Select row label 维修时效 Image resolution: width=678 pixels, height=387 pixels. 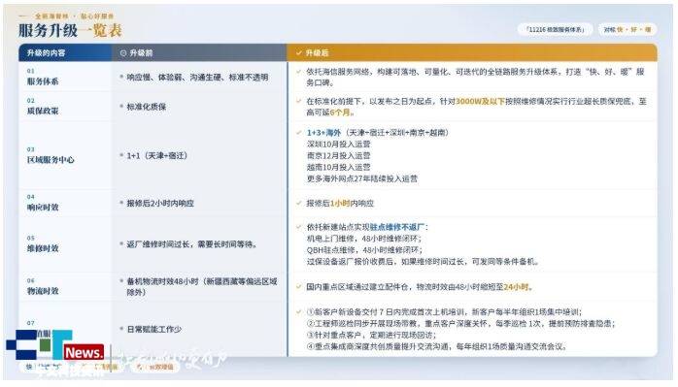(43, 248)
